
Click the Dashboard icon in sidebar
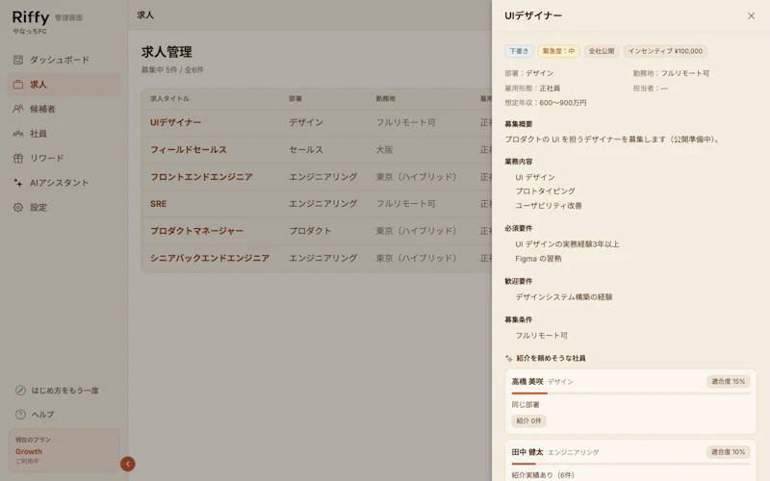click(18, 60)
